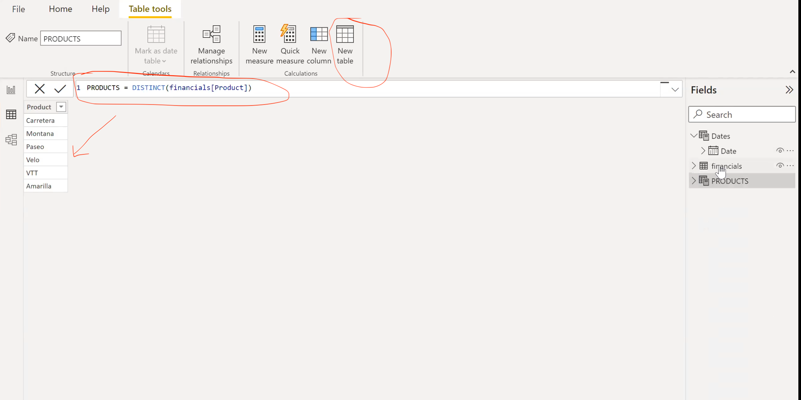Switch to Report view in sidebar
The height and width of the screenshot is (400, 801).
(11, 89)
